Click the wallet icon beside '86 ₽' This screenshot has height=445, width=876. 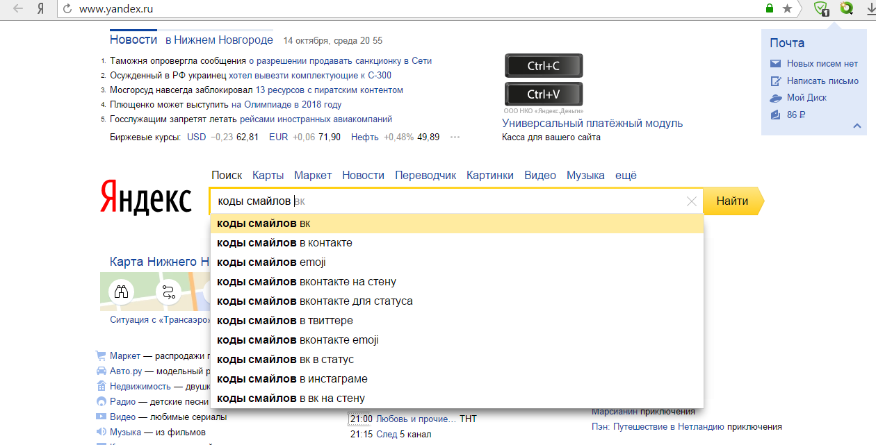point(776,115)
